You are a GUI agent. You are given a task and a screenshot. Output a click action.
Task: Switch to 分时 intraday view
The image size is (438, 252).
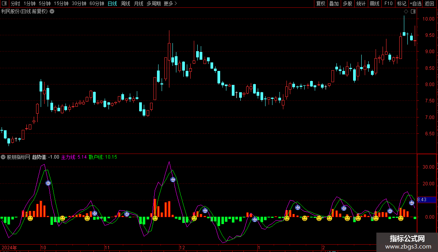pos(16,3)
